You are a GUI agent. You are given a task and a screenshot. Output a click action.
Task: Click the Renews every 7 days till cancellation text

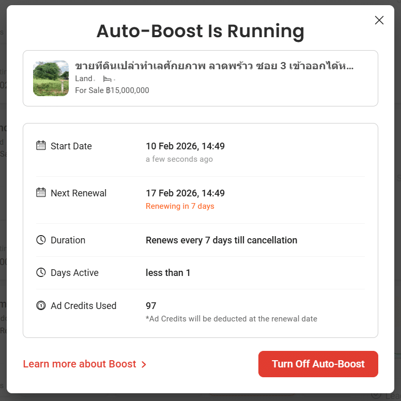click(221, 240)
